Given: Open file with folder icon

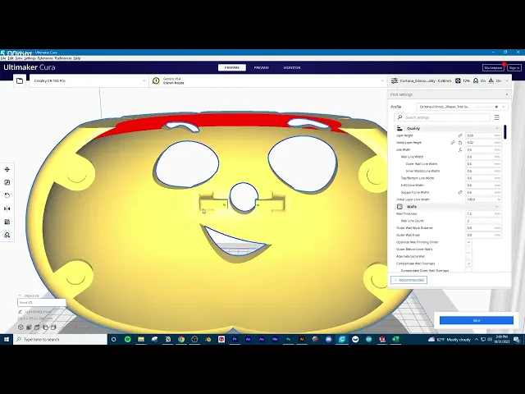Looking at the screenshot, I should click(x=20, y=80).
